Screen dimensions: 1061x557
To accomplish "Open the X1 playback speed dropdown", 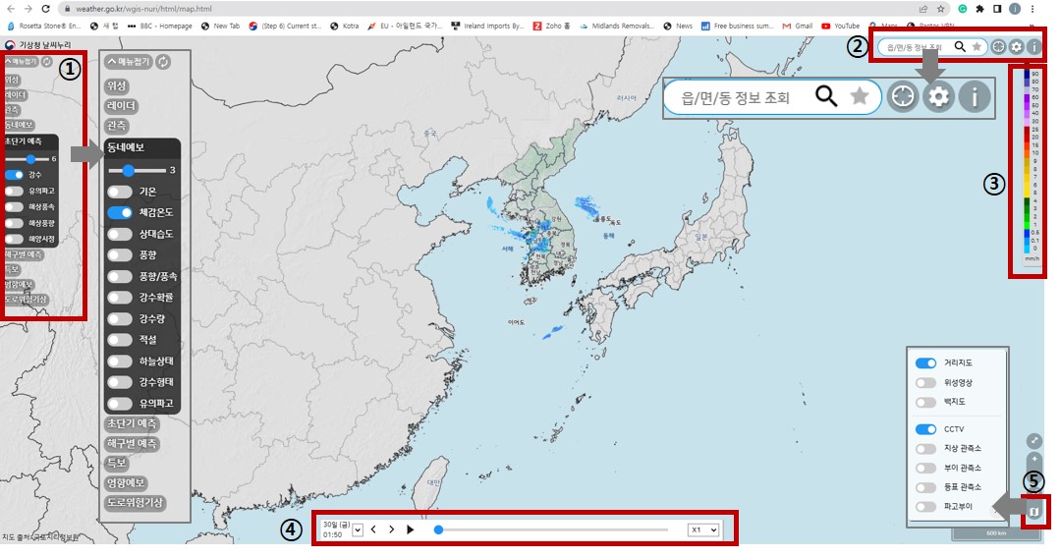I will 703,529.
